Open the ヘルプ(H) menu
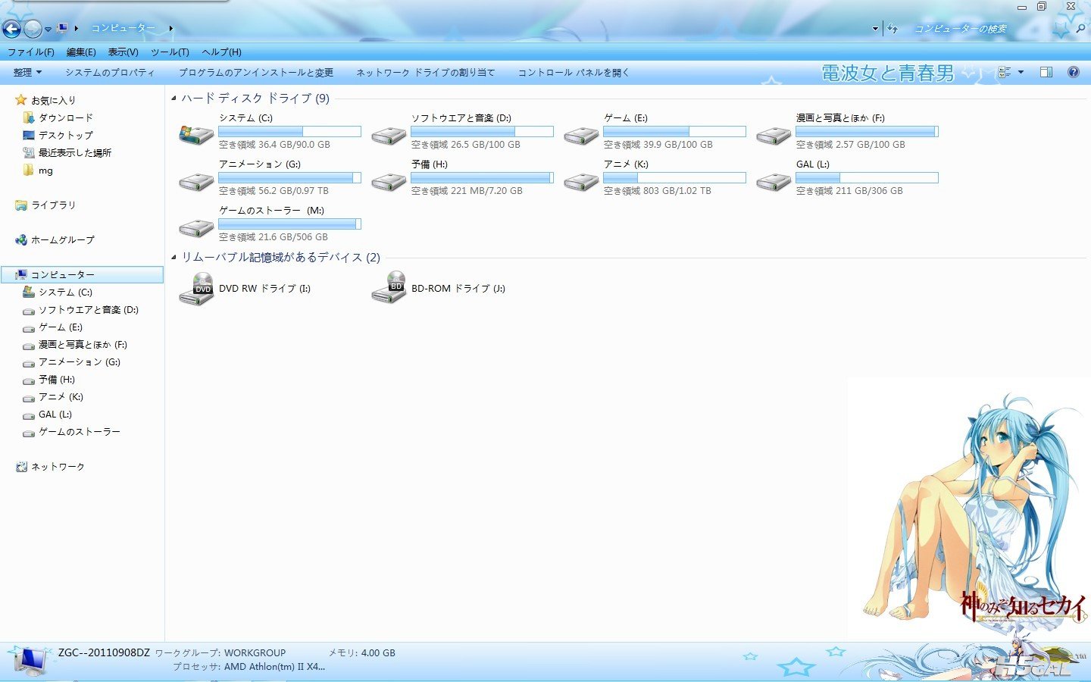The height and width of the screenshot is (682, 1091). pyautogui.click(x=221, y=52)
